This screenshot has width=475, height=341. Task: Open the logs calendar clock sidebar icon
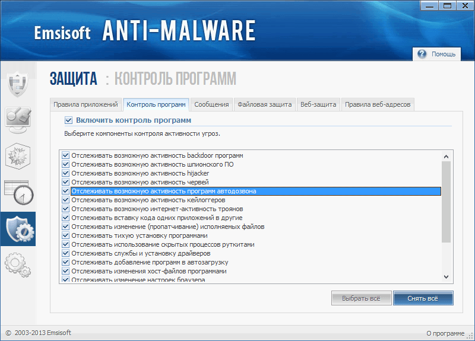(18, 192)
